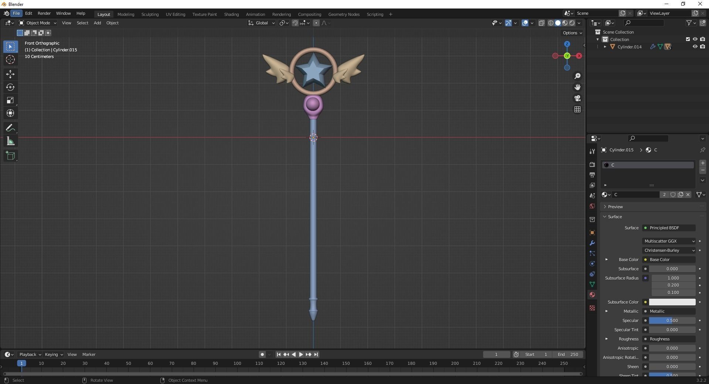Screen dimensions: 709x384
Task: Open the Texture properties tab
Action: [x=592, y=308]
